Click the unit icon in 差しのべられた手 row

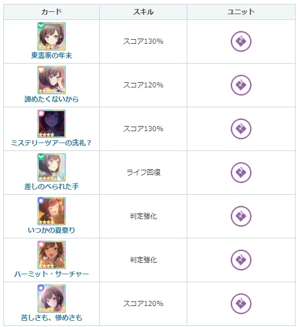(241, 173)
